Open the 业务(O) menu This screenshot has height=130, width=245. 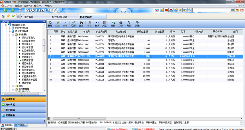tap(28, 6)
